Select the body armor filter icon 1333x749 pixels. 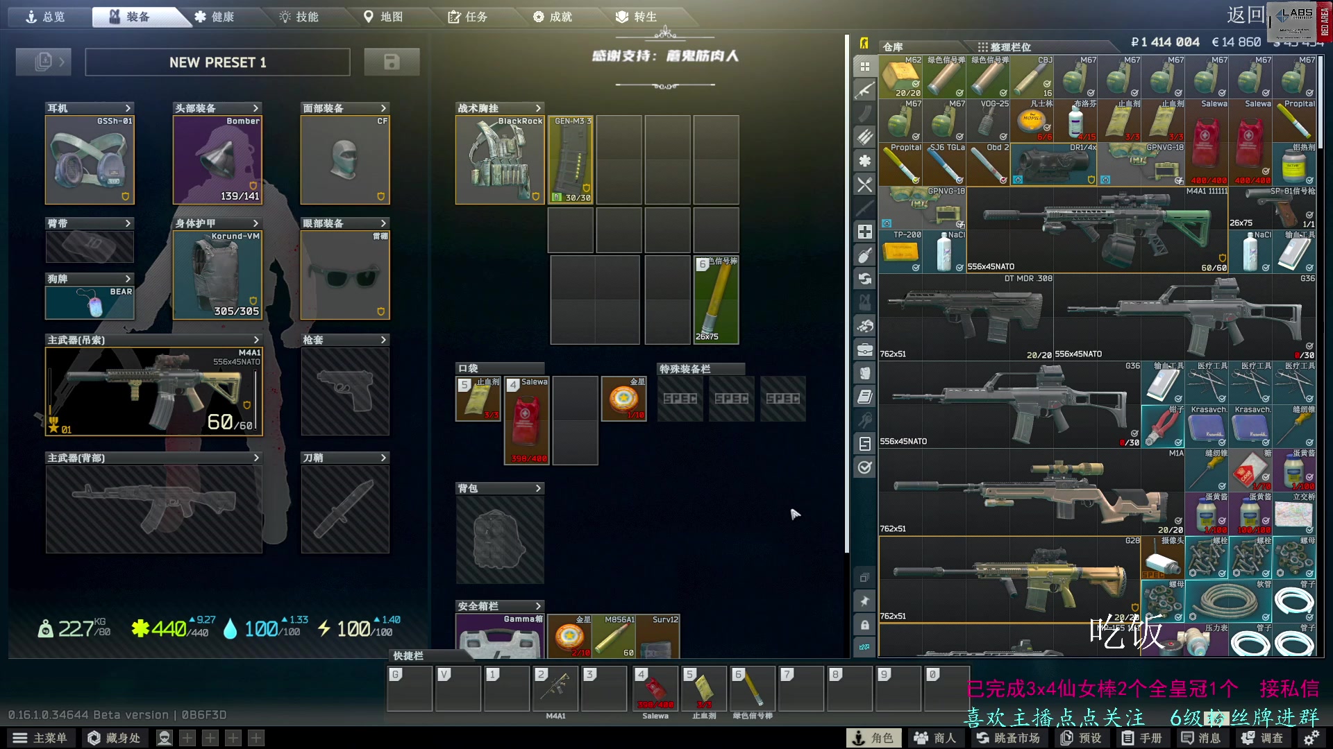[864, 373]
